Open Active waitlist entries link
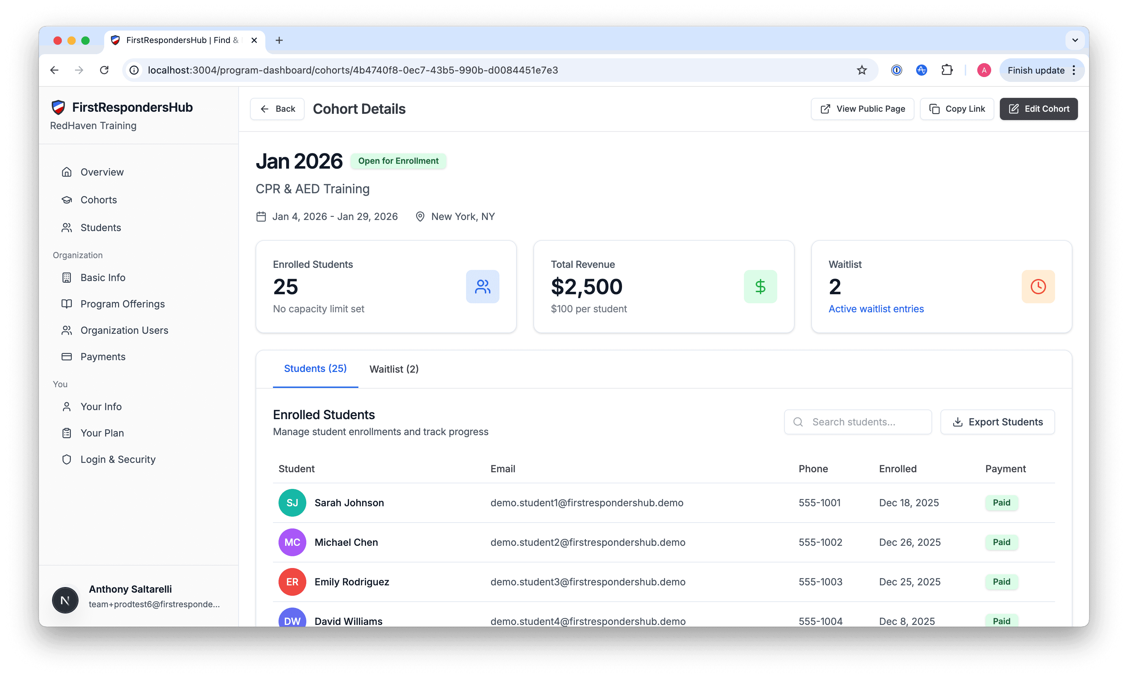This screenshot has width=1128, height=678. coord(876,309)
